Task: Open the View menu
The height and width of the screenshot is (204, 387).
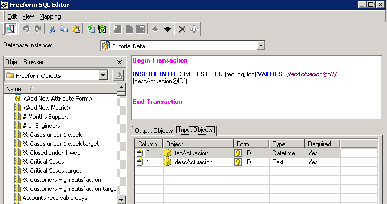Action: 28,16
